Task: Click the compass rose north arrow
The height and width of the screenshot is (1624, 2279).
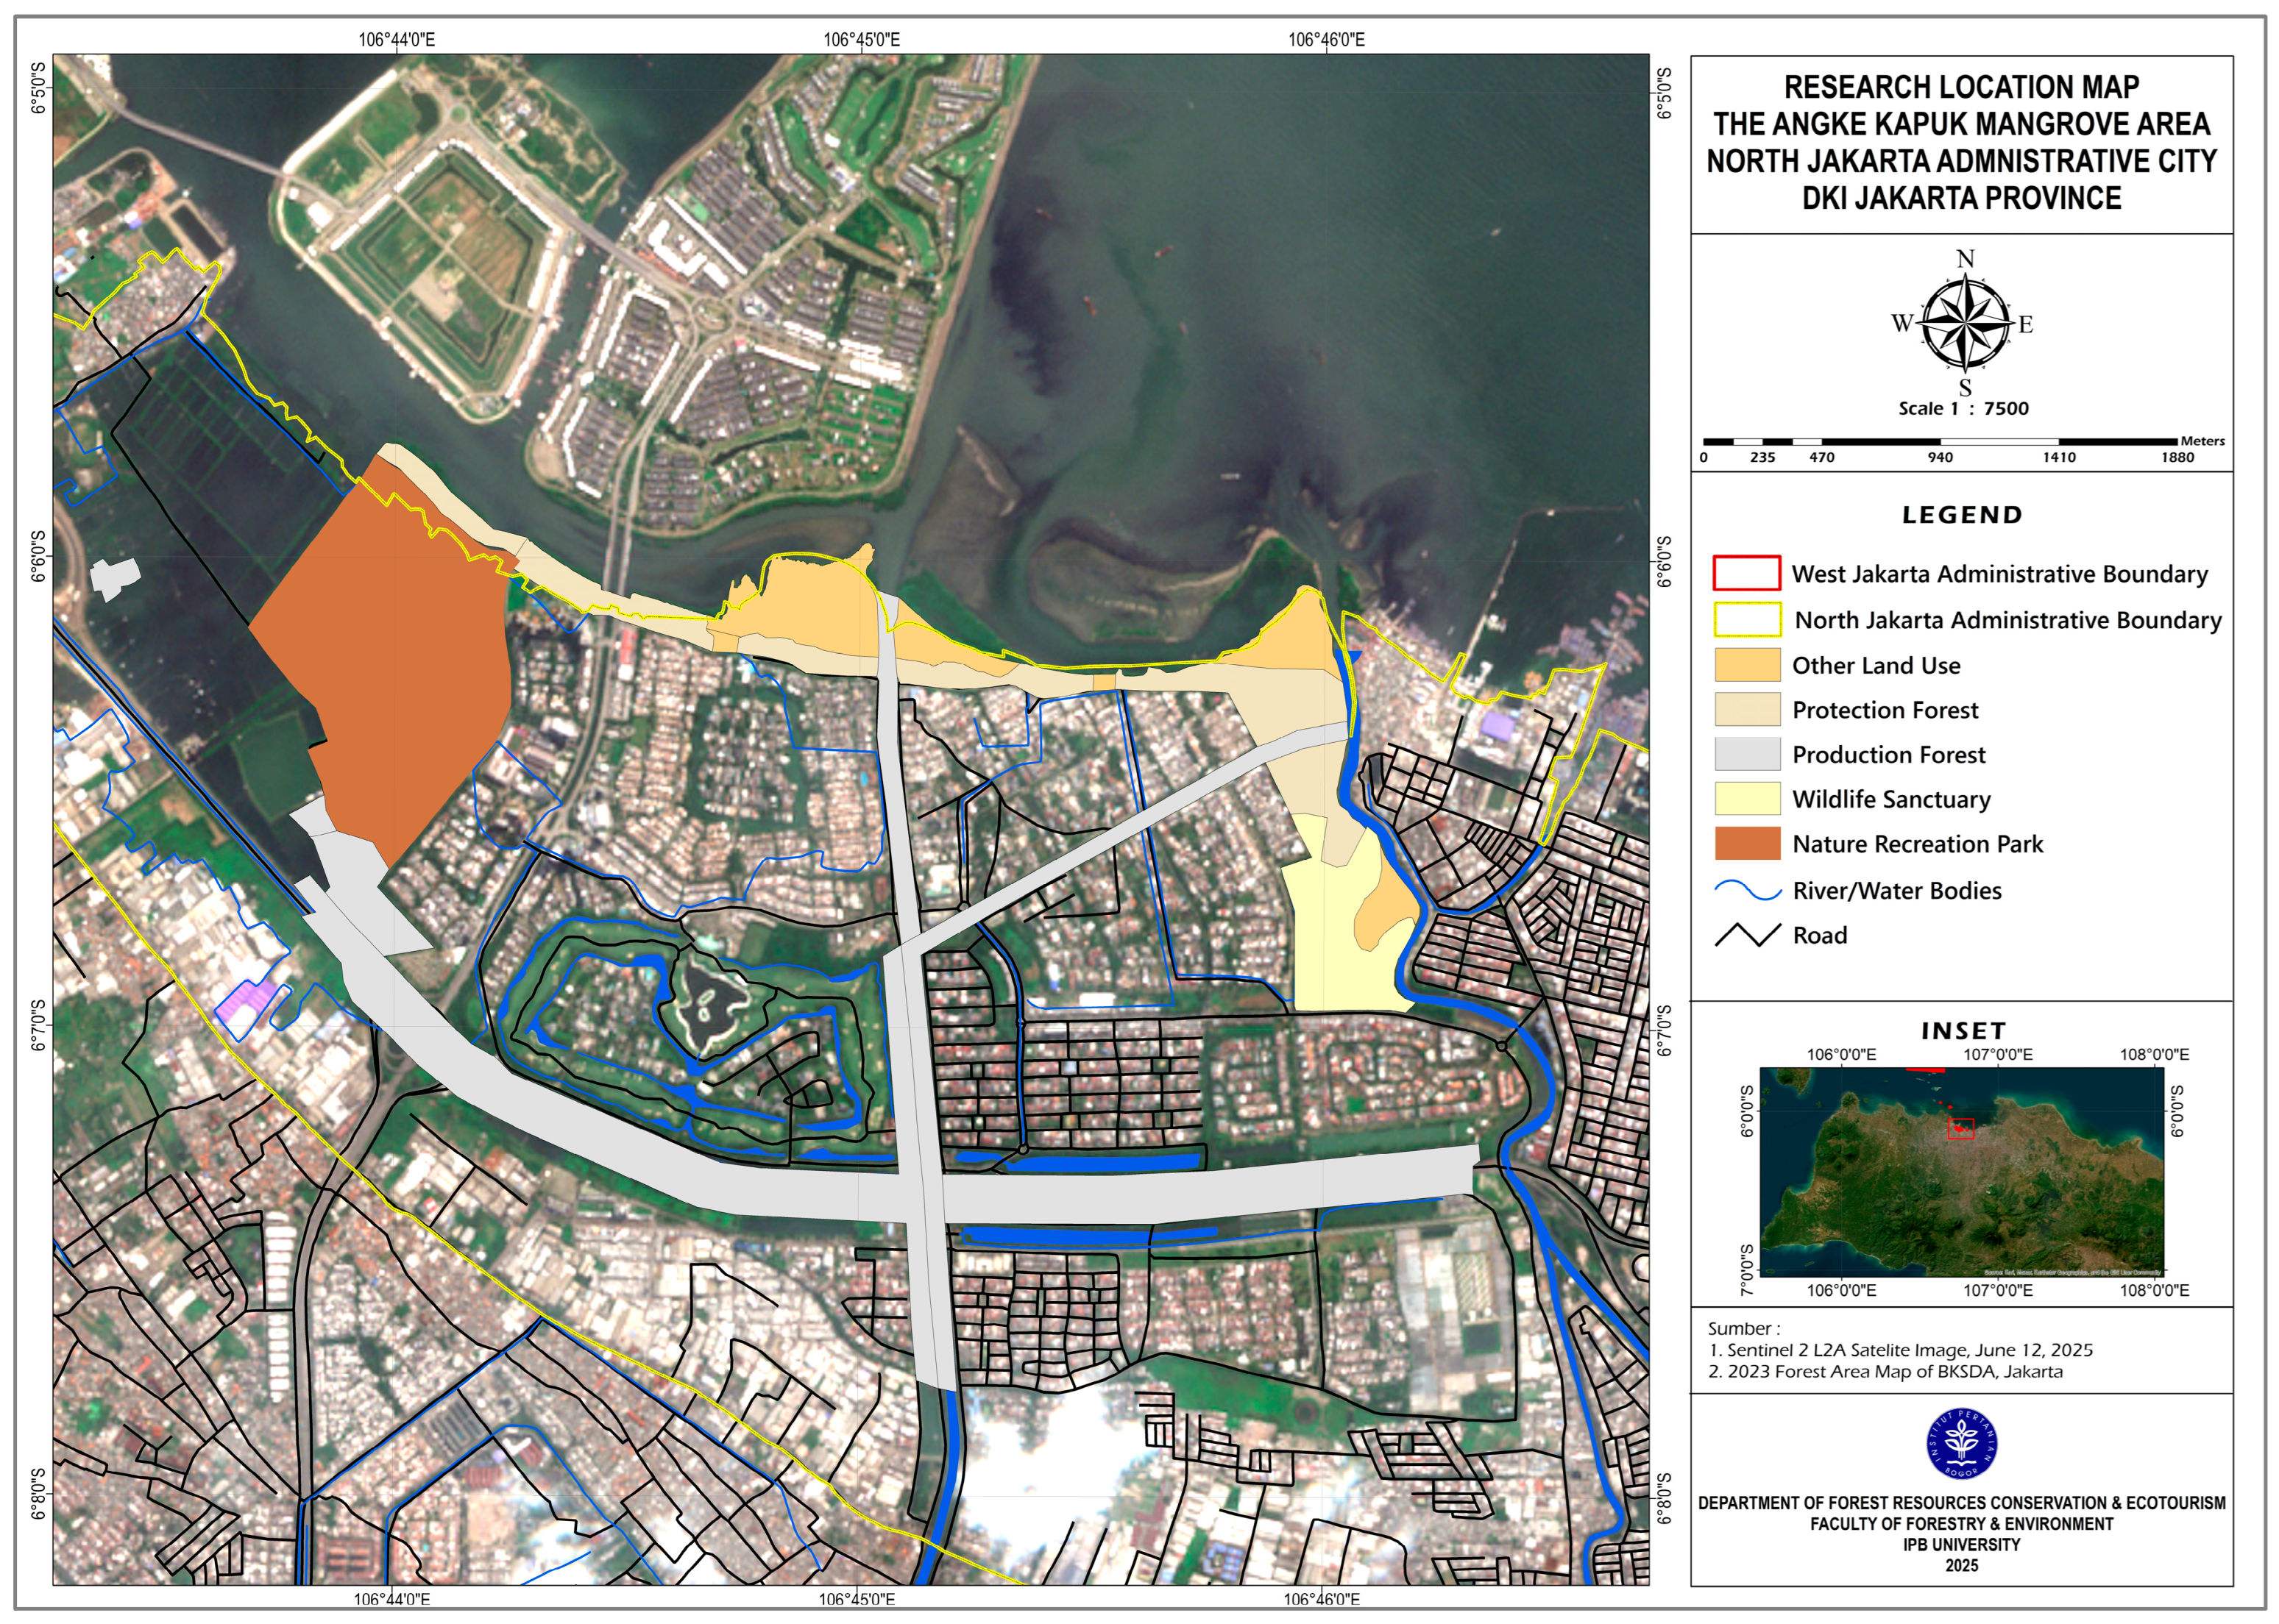Action: (x=1965, y=323)
